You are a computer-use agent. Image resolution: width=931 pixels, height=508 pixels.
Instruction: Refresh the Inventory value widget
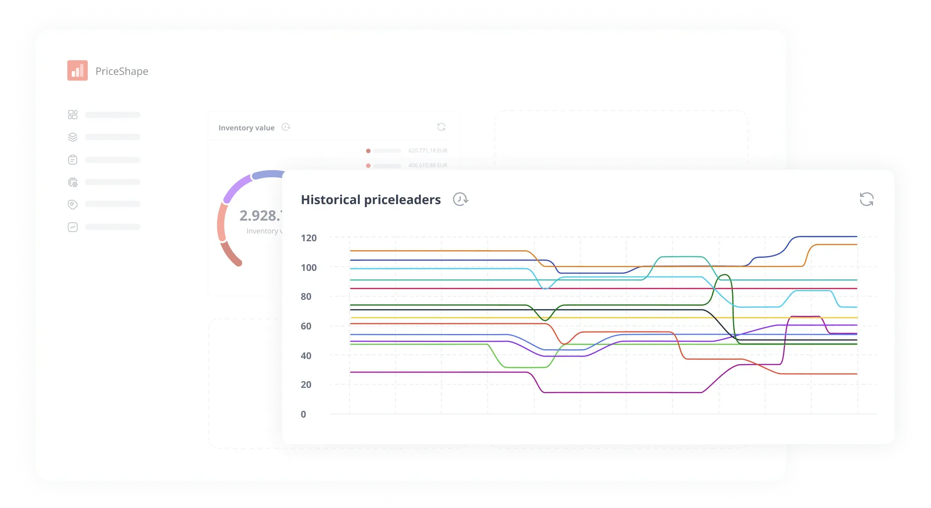coord(441,127)
